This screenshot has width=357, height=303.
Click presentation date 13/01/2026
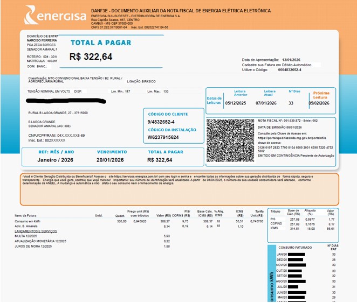294,60
